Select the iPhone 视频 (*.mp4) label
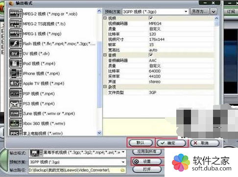 click(x=41, y=74)
